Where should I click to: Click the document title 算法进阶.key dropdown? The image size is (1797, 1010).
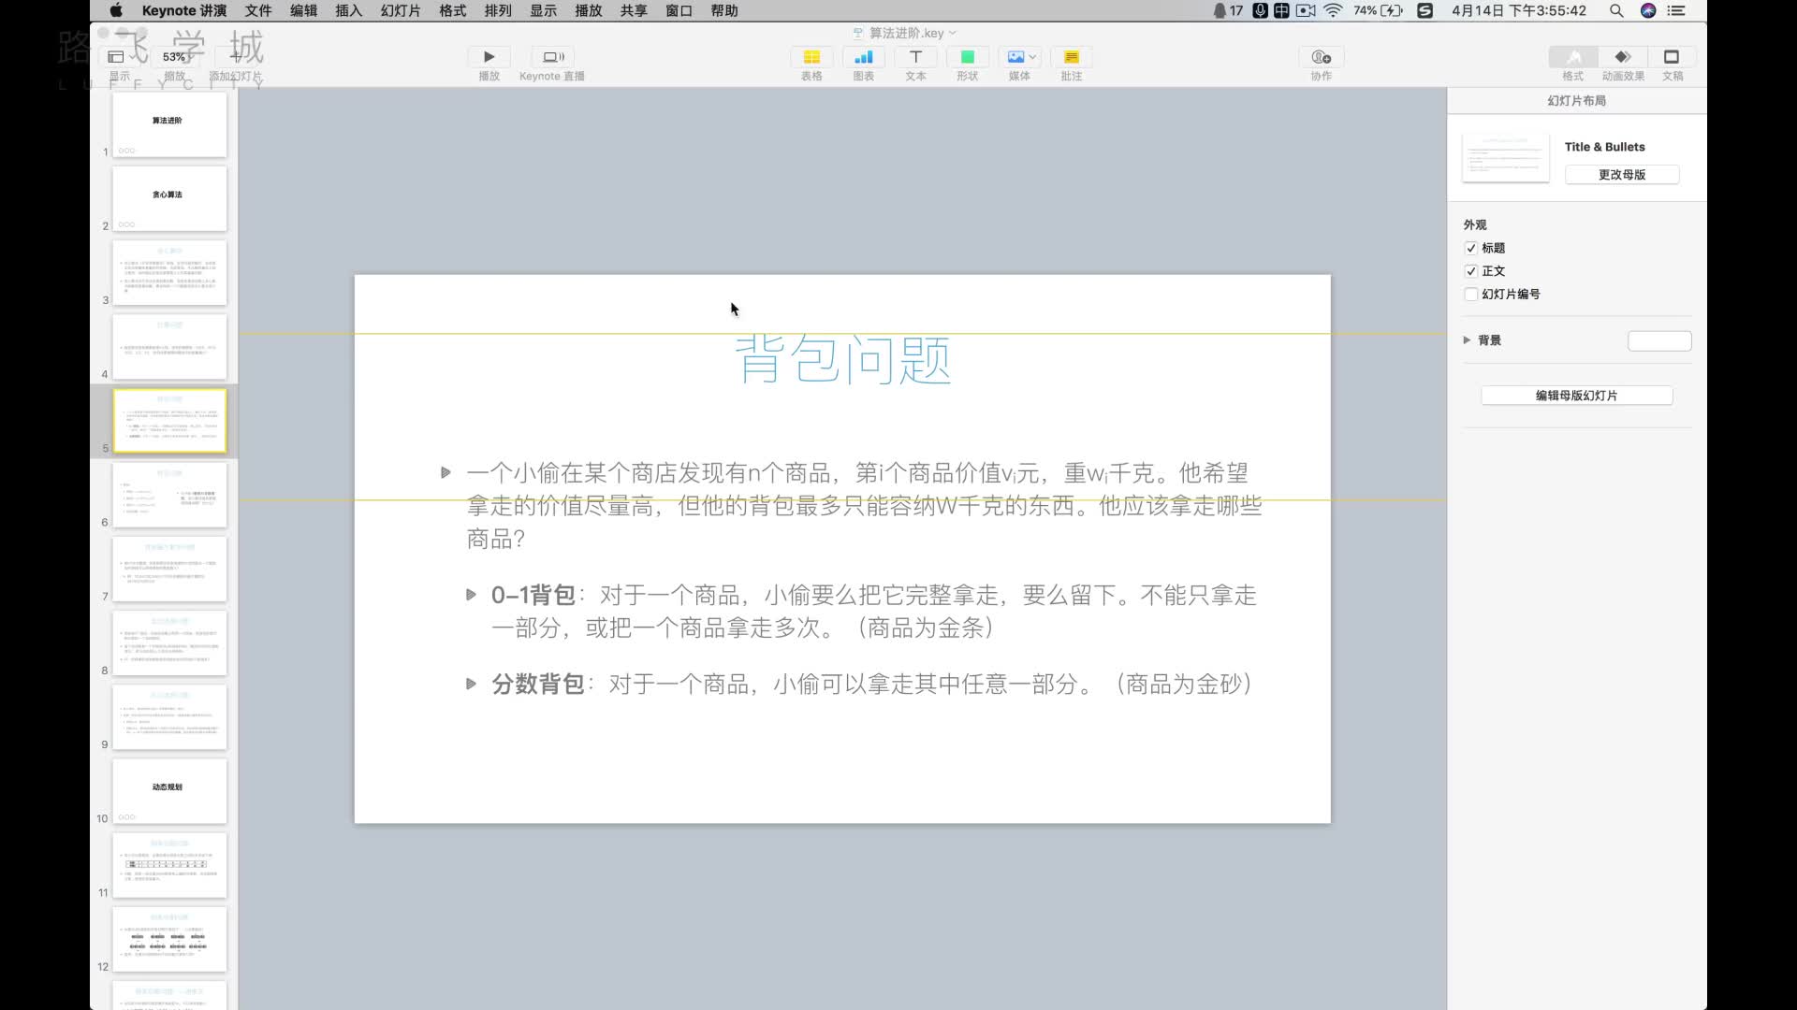[x=905, y=33]
